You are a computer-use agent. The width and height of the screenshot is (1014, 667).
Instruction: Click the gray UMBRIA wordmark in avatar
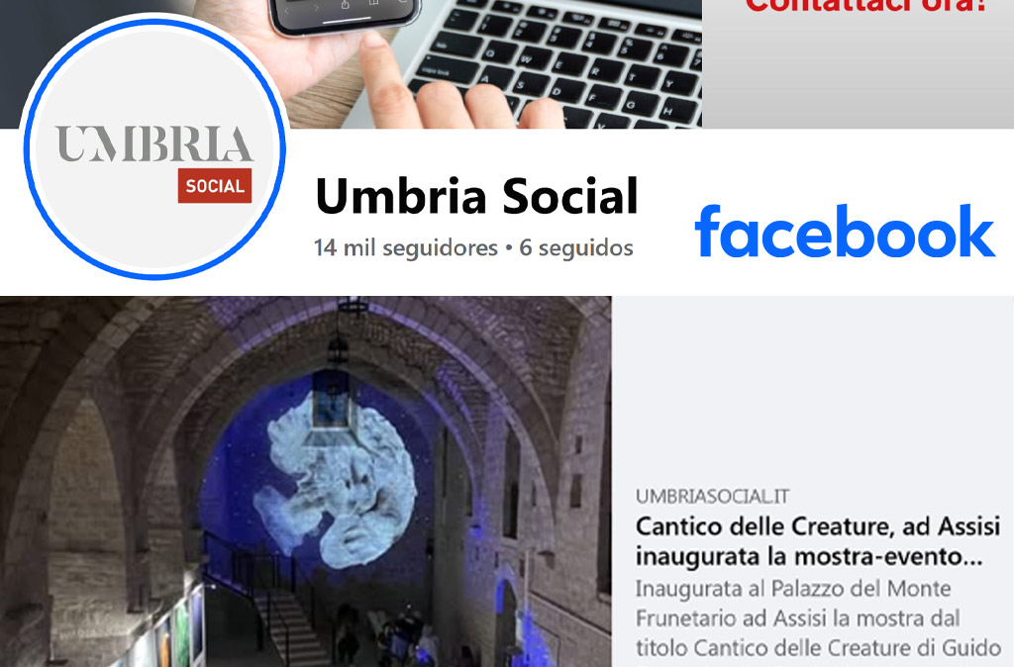(x=153, y=144)
